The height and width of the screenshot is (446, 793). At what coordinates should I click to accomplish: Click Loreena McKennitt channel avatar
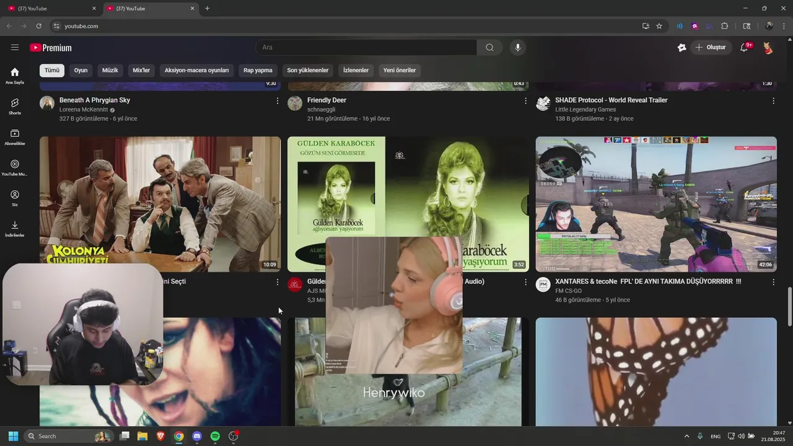tap(47, 103)
